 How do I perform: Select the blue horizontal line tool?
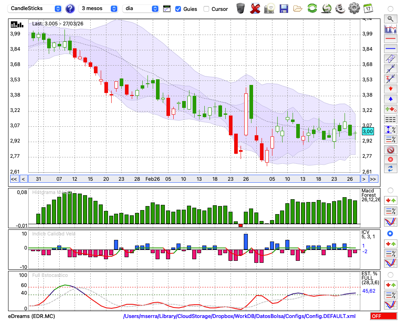(x=390, y=49)
